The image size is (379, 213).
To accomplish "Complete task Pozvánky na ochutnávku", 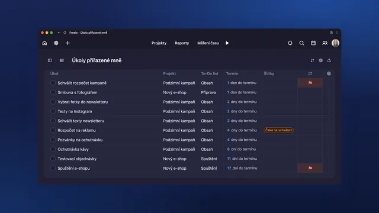I will 53,140.
